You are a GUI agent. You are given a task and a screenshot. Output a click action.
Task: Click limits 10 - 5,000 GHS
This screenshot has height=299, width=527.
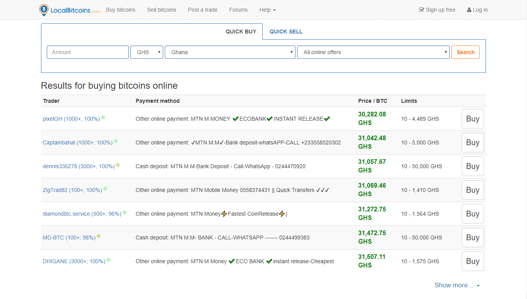(x=420, y=142)
